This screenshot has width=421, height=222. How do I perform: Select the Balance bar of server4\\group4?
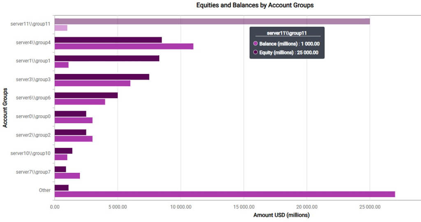[123, 46]
